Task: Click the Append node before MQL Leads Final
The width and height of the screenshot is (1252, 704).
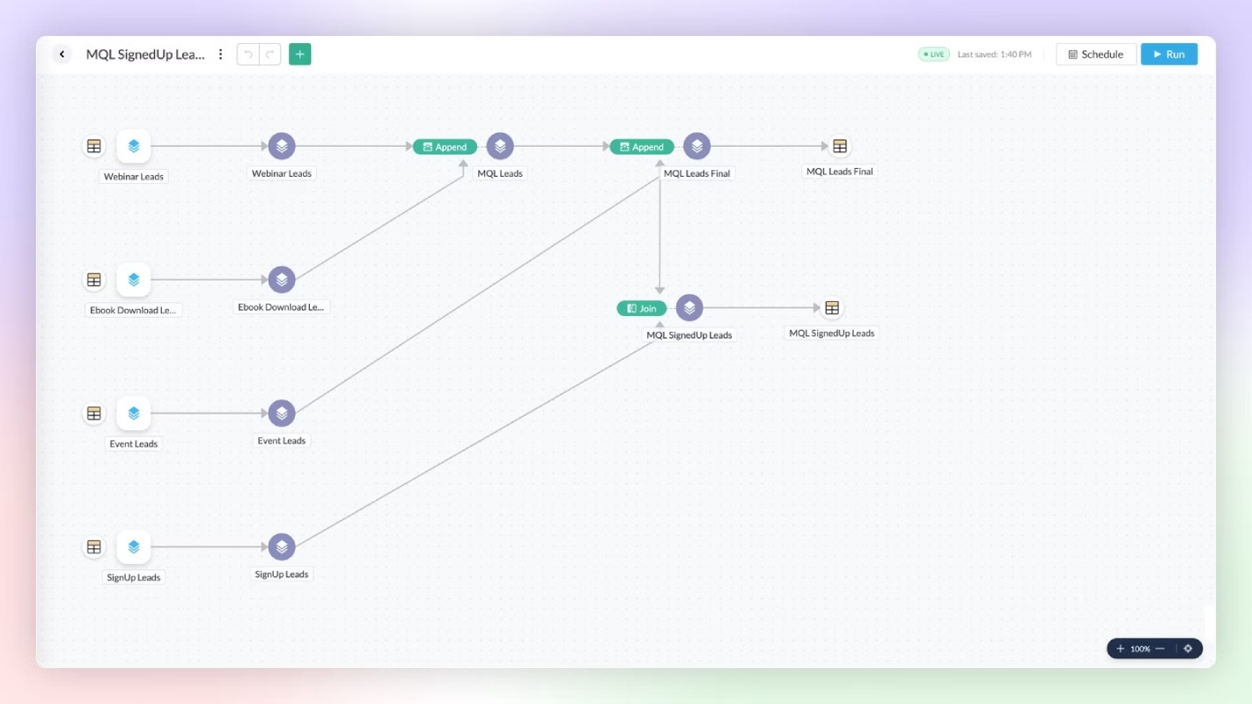Action: (642, 147)
